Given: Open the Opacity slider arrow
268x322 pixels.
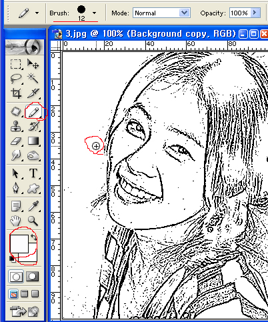Looking at the screenshot, I should pos(255,13).
